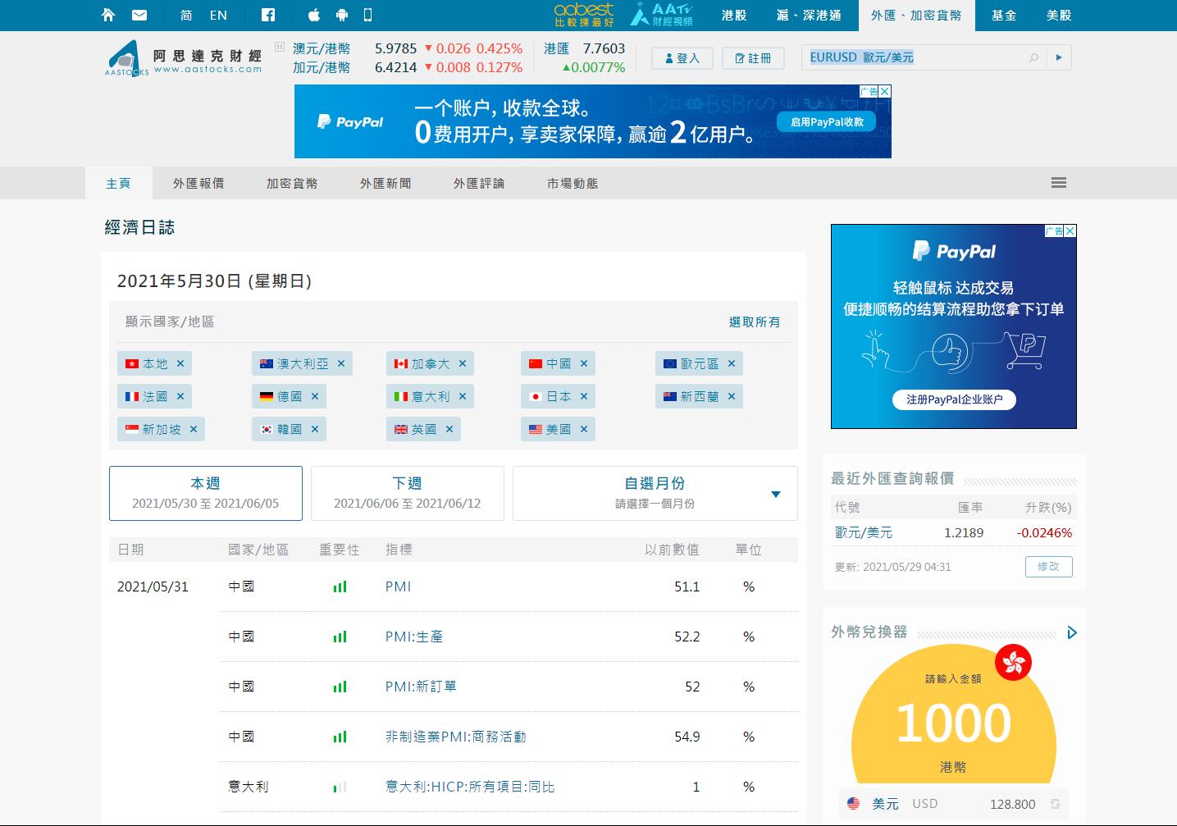1177x826 pixels.
Task: Deselect the 美國 country filter
Action: [x=584, y=429]
